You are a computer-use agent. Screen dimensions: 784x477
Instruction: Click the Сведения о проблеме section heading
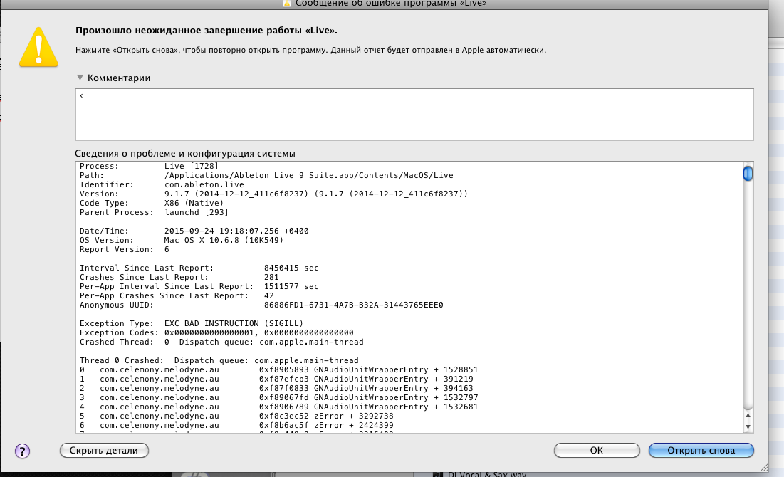click(185, 154)
